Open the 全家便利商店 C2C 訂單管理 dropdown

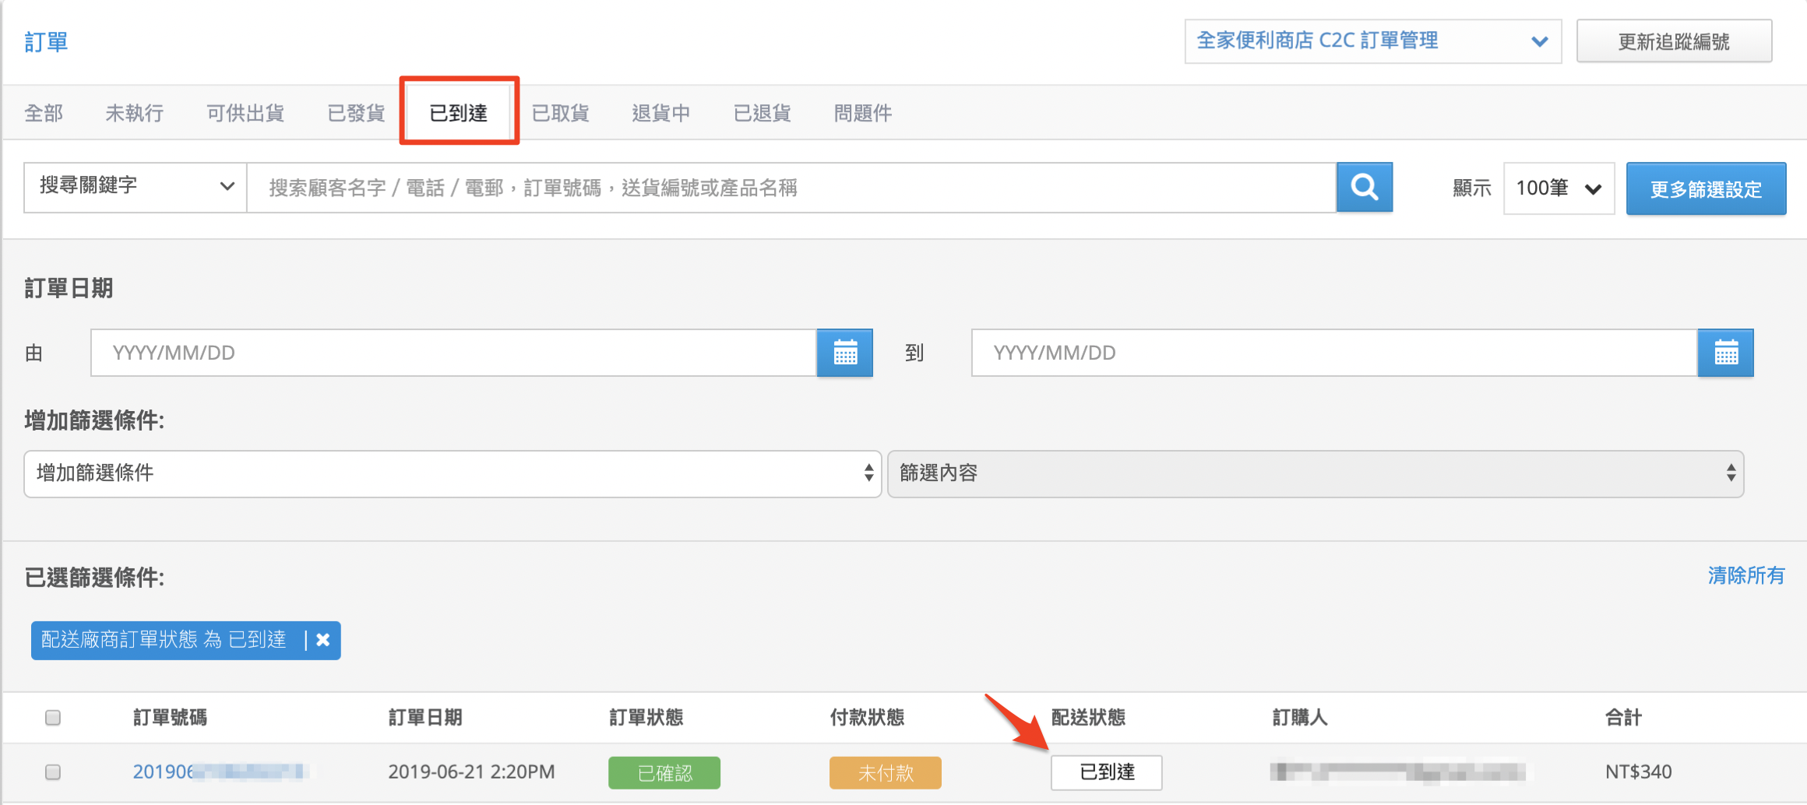[x=1373, y=41]
